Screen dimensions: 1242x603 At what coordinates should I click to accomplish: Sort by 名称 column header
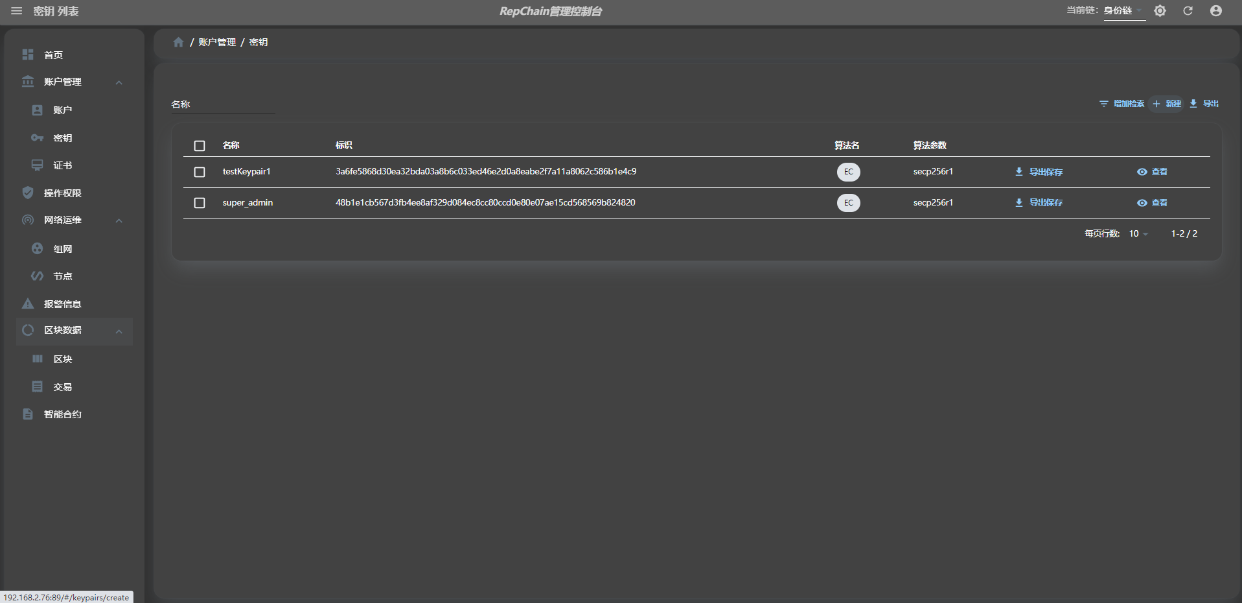(x=231, y=145)
